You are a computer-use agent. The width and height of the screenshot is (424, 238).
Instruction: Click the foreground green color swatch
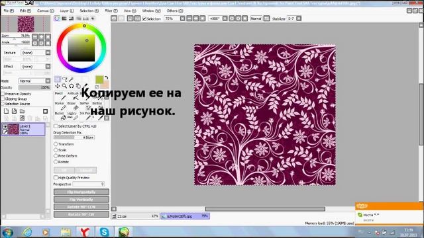pyautogui.click(x=99, y=79)
